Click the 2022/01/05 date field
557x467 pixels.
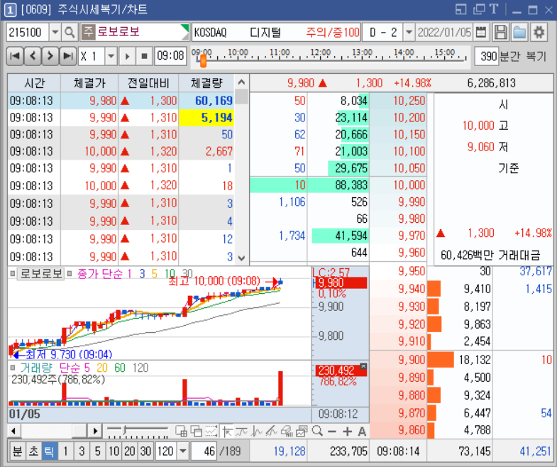(444, 33)
